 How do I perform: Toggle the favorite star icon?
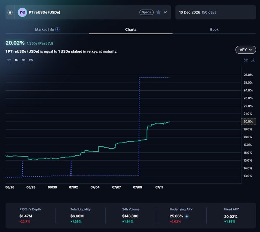[x=158, y=13]
